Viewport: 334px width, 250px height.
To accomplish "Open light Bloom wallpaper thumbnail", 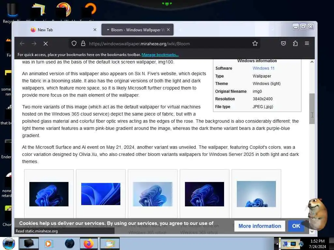I will (x=153, y=194).
